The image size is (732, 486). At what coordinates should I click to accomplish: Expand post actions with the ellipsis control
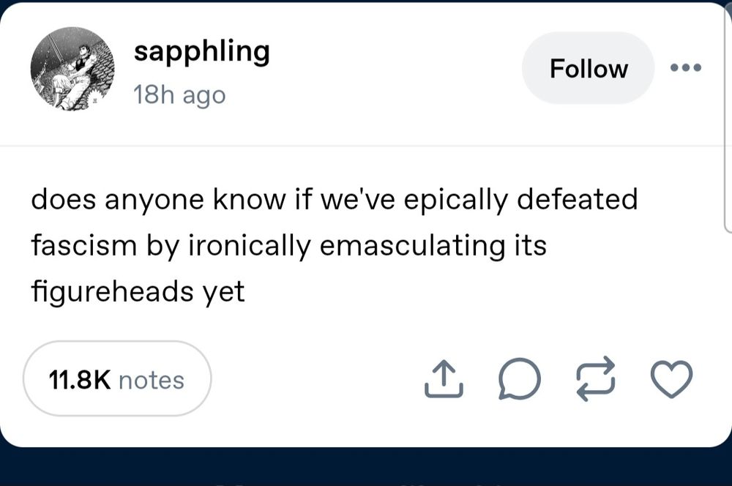[x=686, y=67]
